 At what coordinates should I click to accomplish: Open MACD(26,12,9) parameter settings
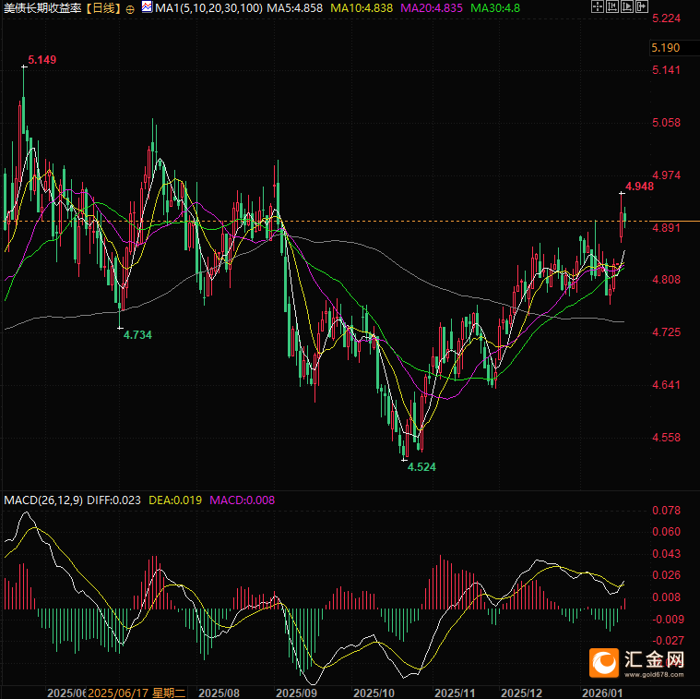[x=43, y=500]
